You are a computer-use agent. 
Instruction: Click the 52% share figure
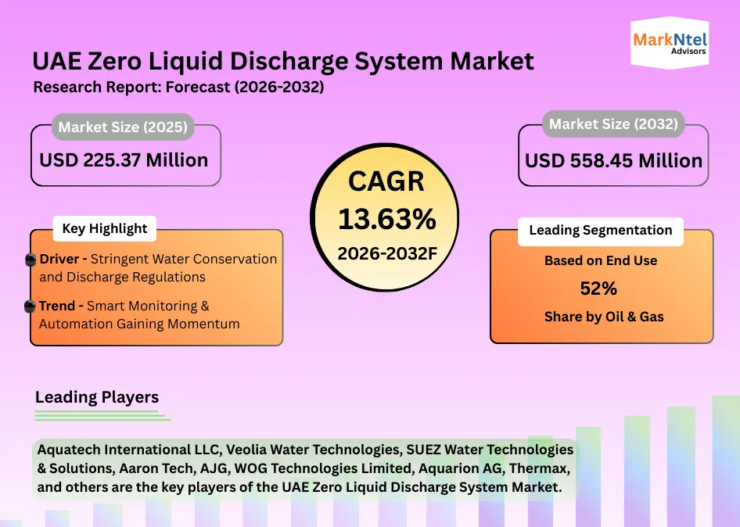tap(598, 289)
